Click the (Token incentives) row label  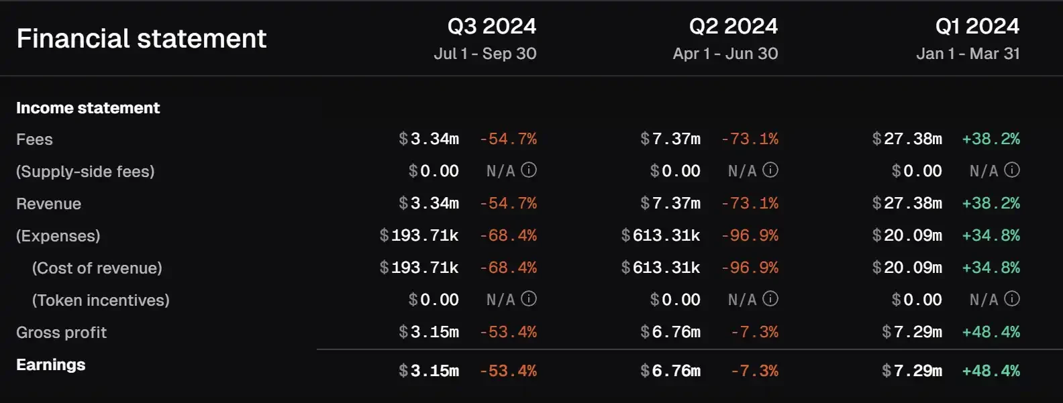[x=101, y=300]
